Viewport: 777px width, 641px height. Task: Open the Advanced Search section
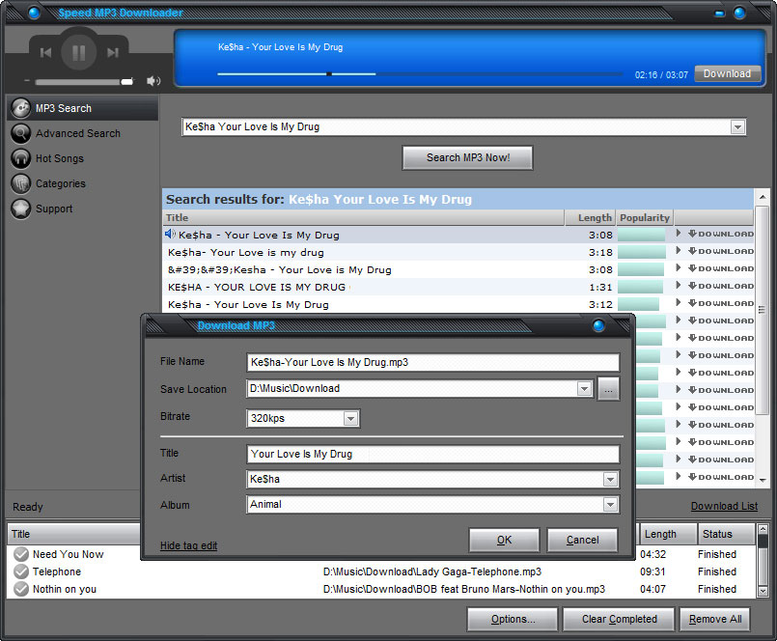coord(78,133)
